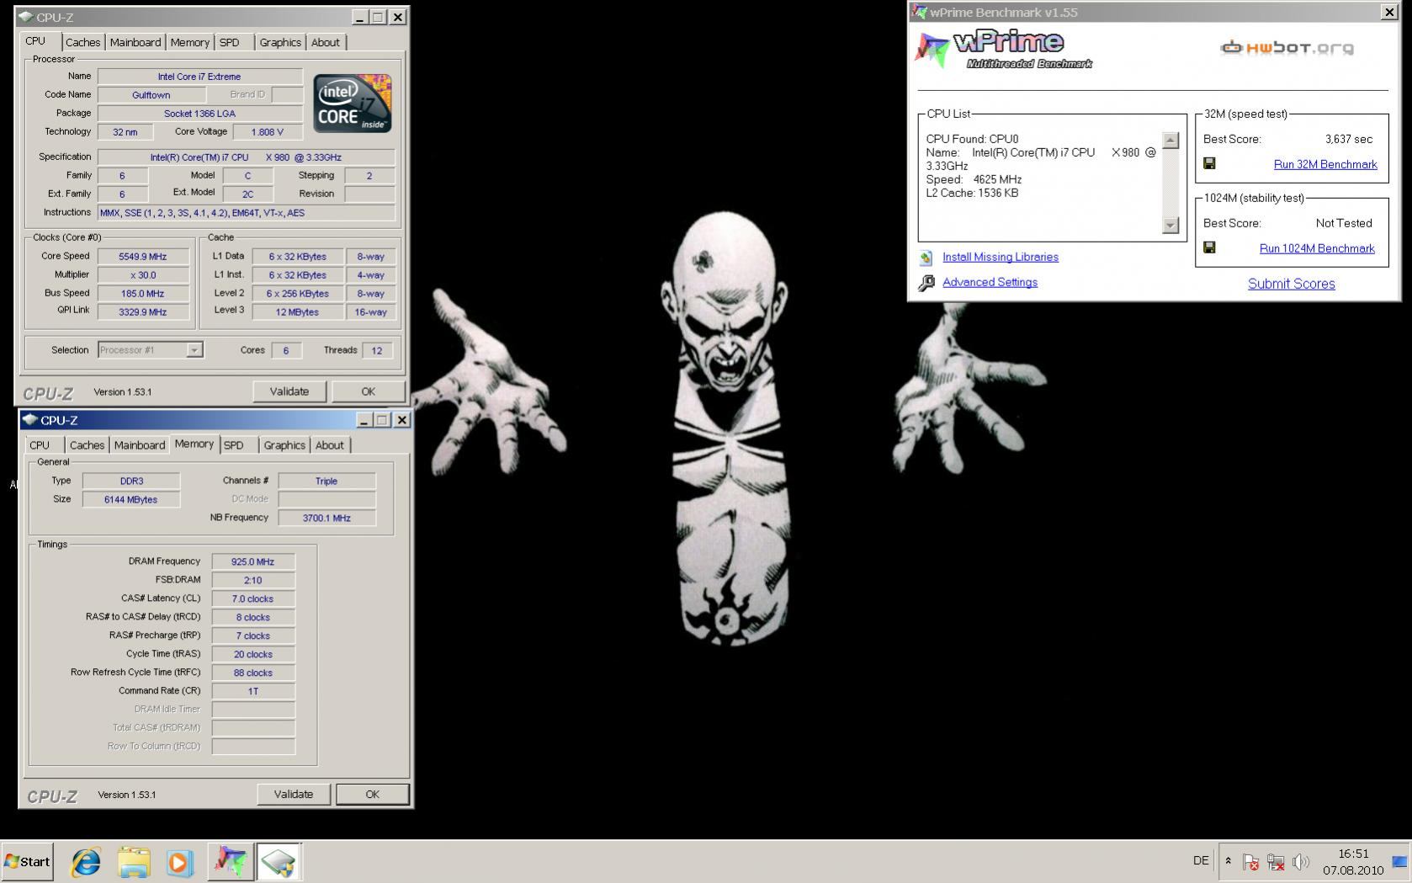1412x883 pixels.
Task: Open Mainboard tab in top CPU-Z window
Action: (135, 42)
